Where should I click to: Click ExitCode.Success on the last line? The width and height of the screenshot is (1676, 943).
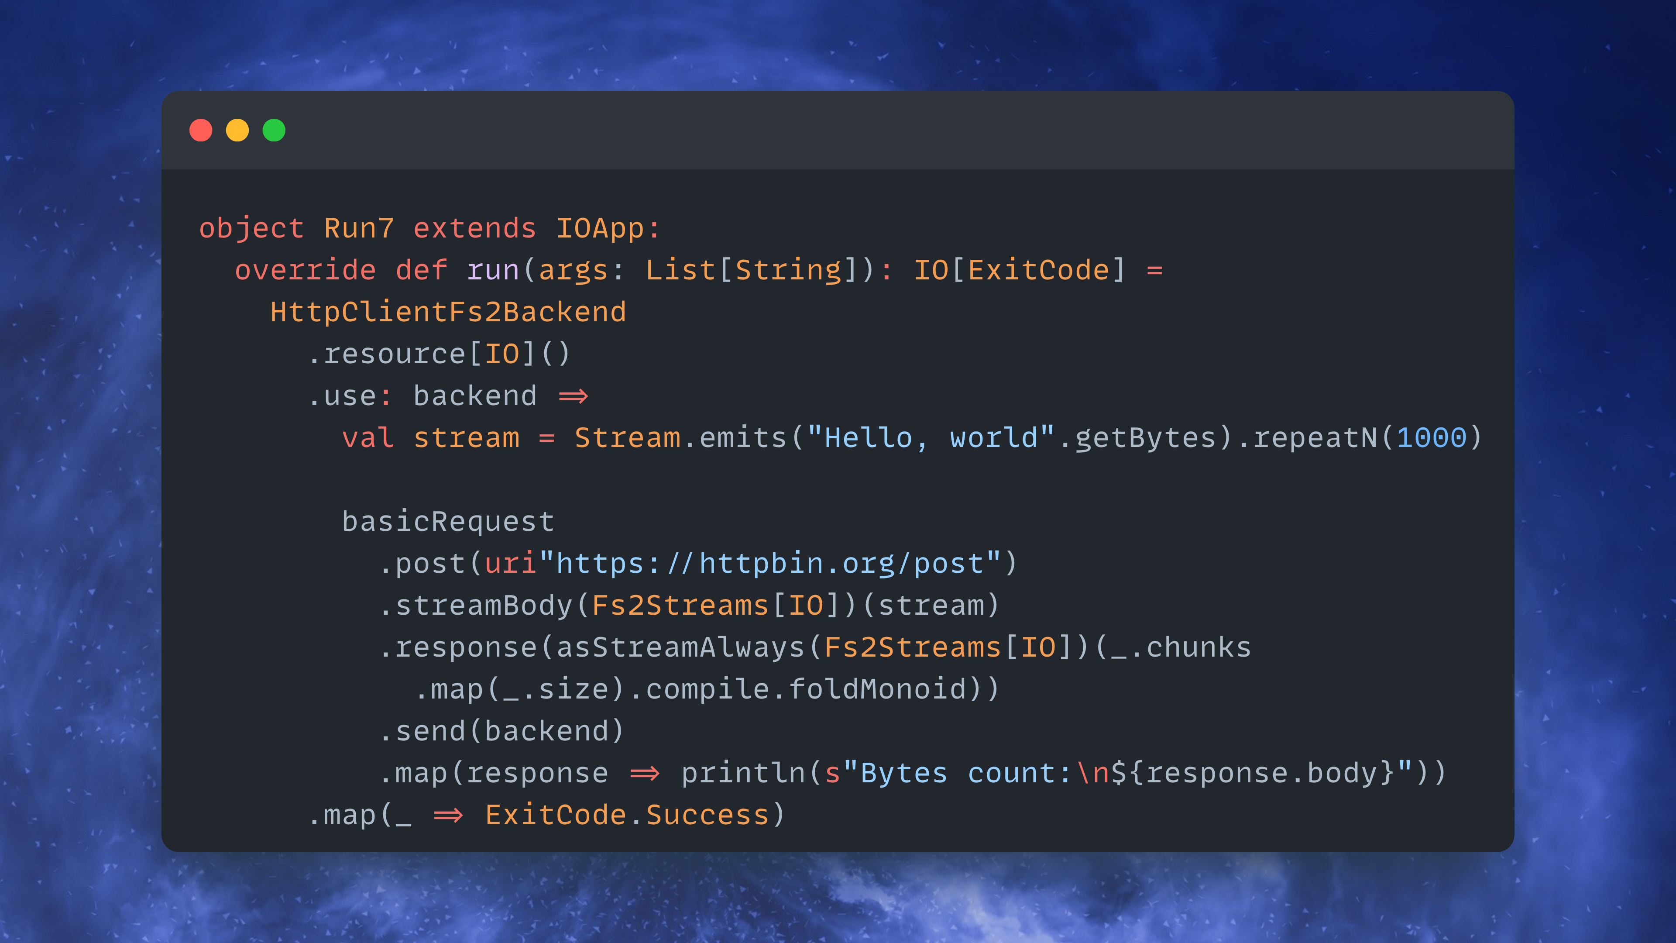point(627,815)
